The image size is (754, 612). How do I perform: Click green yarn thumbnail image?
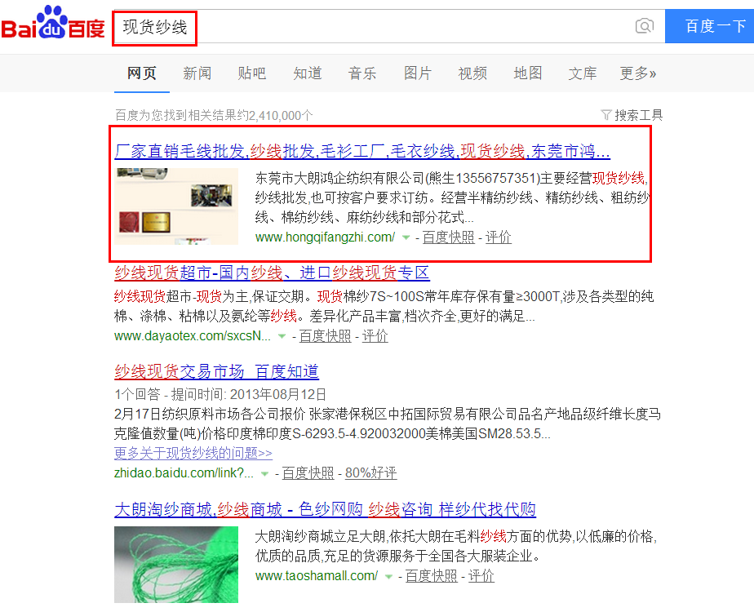pyautogui.click(x=176, y=565)
